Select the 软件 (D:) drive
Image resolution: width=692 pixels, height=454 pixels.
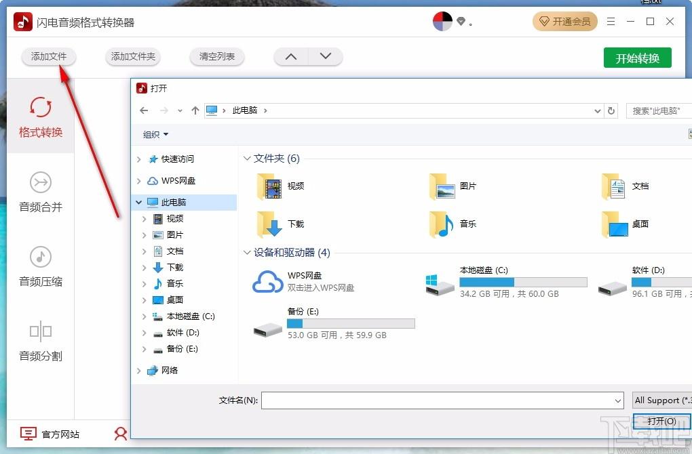(645, 282)
